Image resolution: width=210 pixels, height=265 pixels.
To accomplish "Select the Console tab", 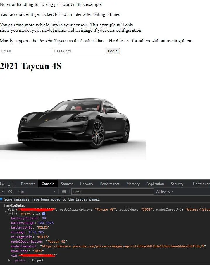I will tap(48, 184).
